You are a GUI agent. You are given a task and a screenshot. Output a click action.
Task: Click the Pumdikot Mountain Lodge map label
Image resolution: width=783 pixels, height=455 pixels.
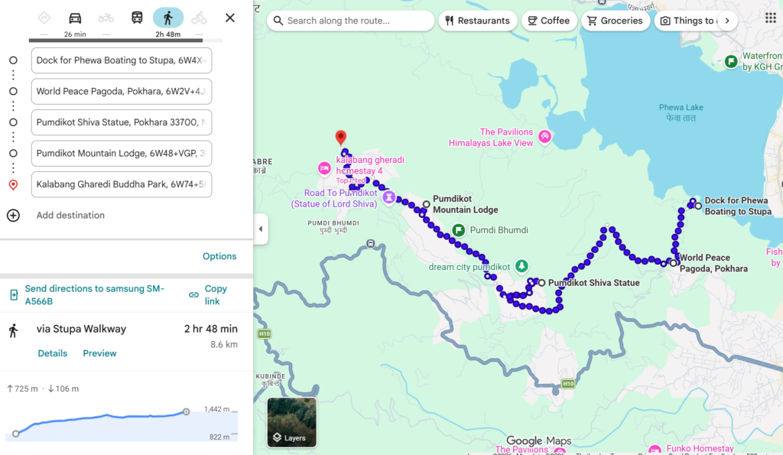465,204
